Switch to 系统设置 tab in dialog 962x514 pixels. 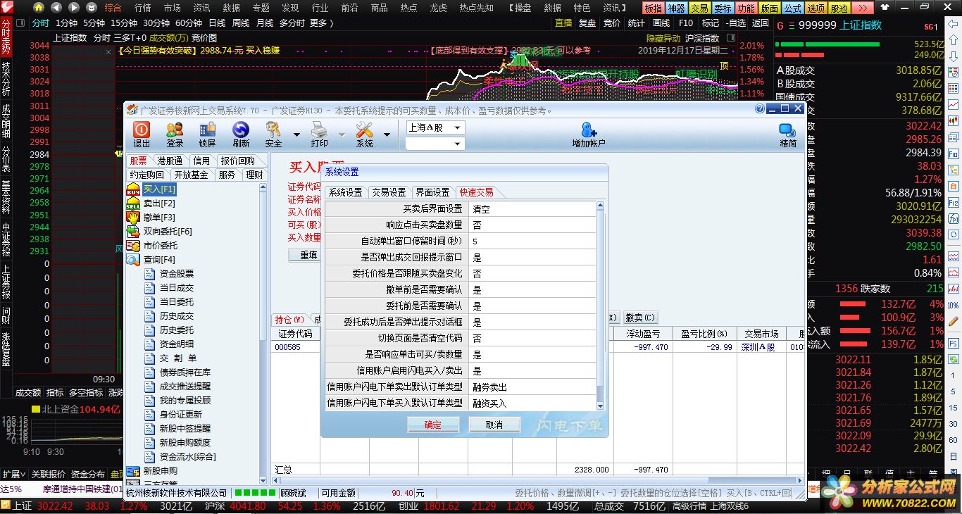coord(346,192)
